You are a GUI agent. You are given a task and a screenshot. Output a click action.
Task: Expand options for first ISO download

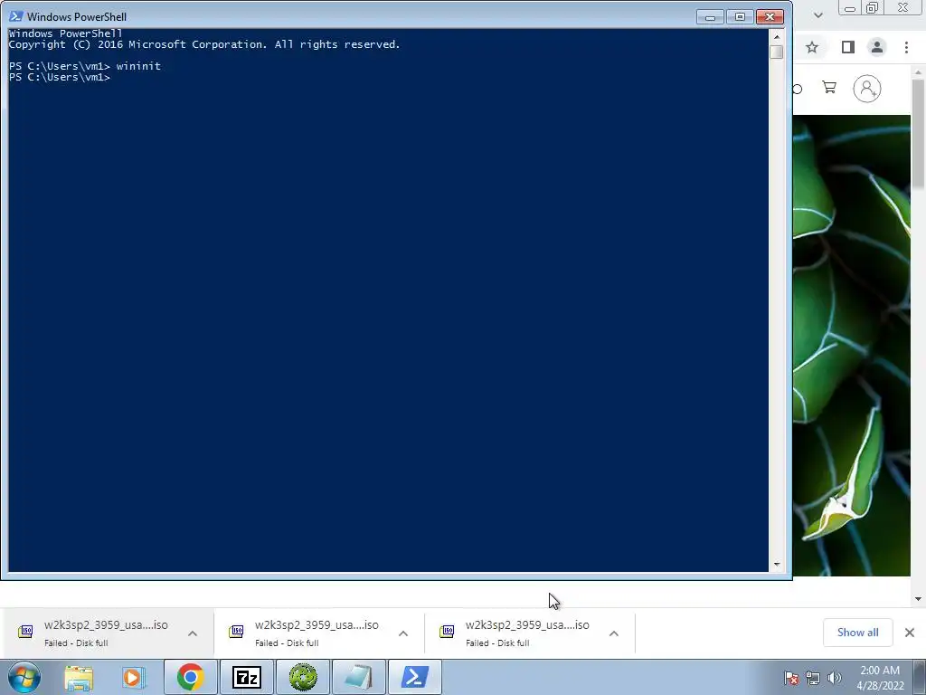(193, 633)
